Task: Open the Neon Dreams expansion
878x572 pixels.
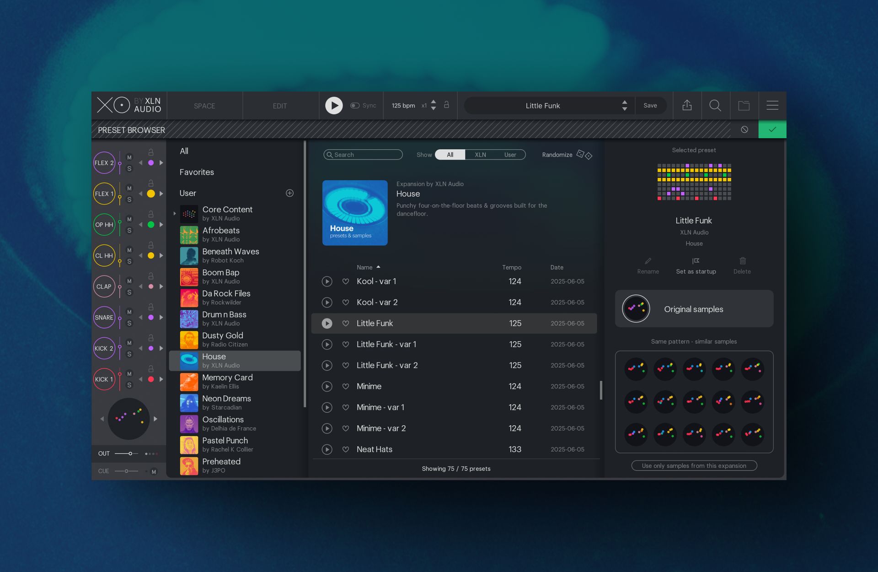Action: (x=236, y=403)
